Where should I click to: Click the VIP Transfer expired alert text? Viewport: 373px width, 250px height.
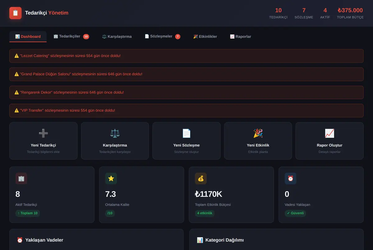[67, 110]
